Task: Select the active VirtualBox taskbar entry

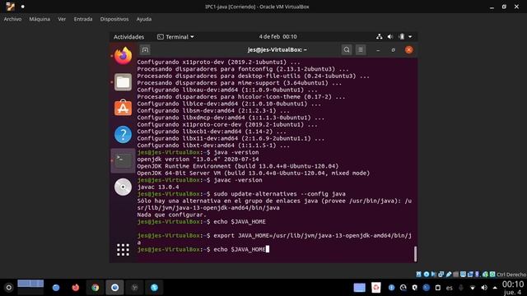Action: [115, 287]
